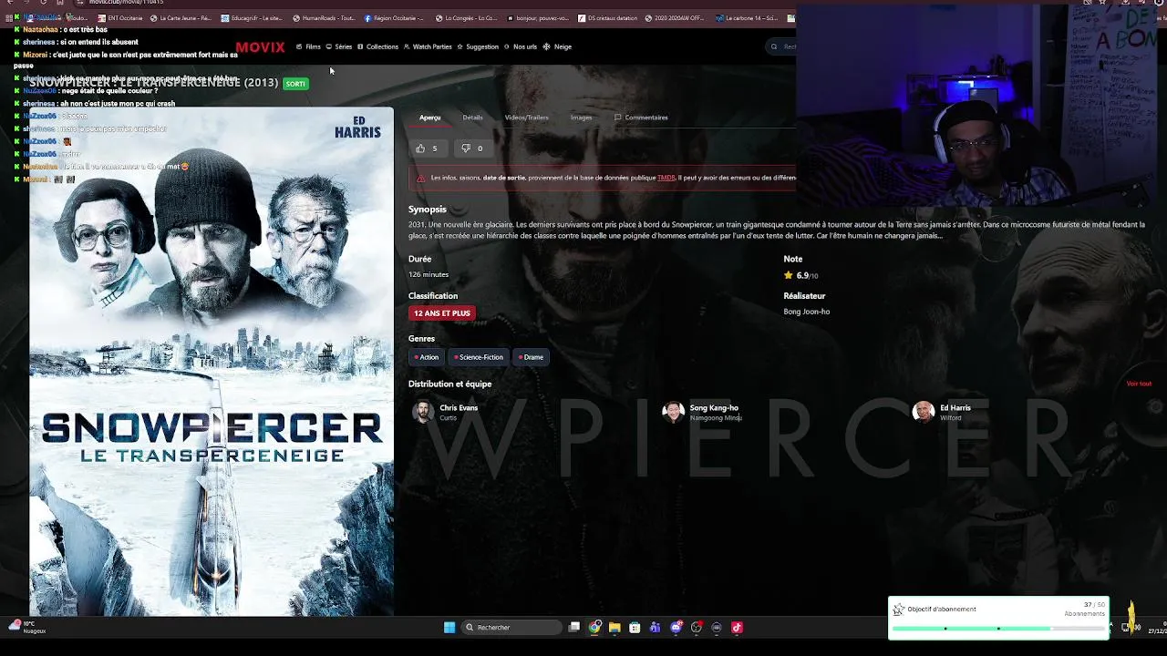This screenshot has height=656, width=1167.
Task: Open the Commentaires tab
Action: point(641,118)
